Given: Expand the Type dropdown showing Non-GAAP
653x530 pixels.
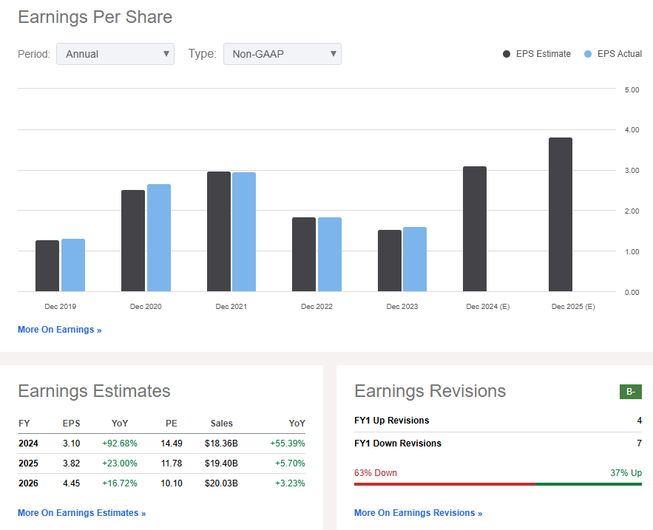Looking at the screenshot, I should click(x=282, y=54).
